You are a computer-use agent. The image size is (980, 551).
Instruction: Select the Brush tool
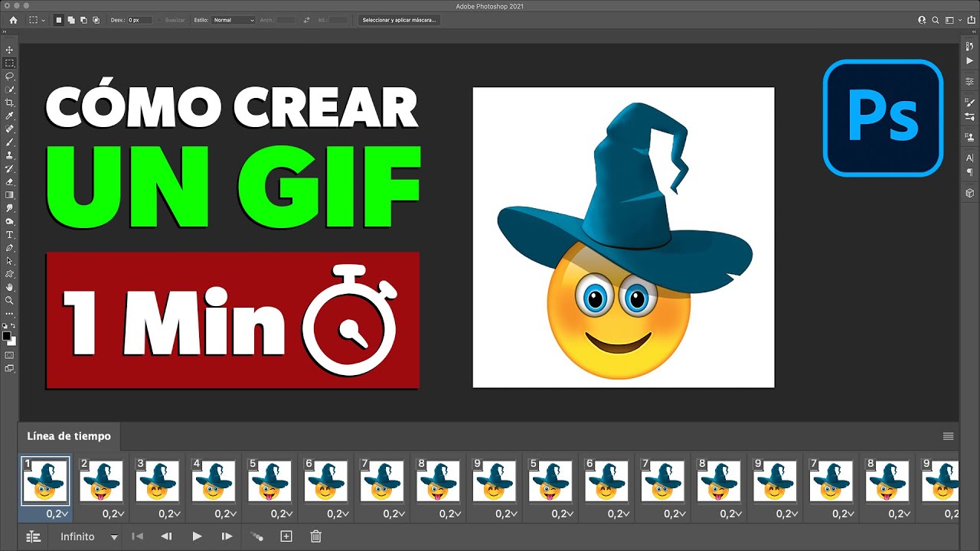click(9, 142)
